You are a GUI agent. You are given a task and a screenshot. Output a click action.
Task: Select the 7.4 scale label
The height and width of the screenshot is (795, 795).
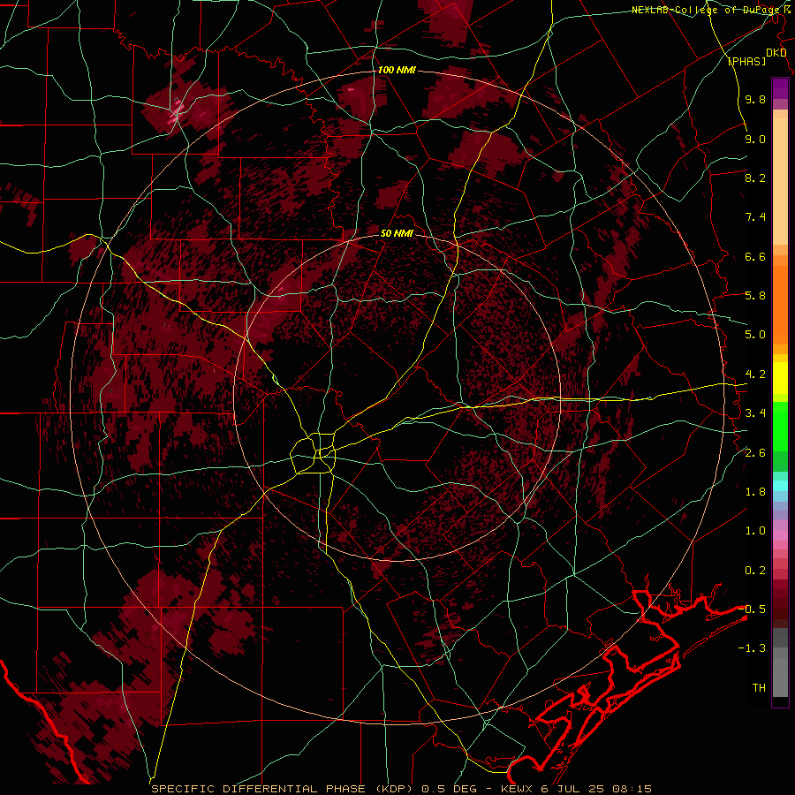755,217
